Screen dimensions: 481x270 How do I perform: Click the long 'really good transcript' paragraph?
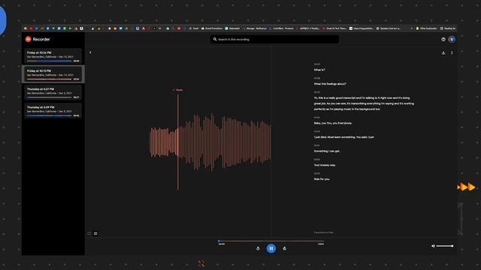pyautogui.click(x=364, y=103)
